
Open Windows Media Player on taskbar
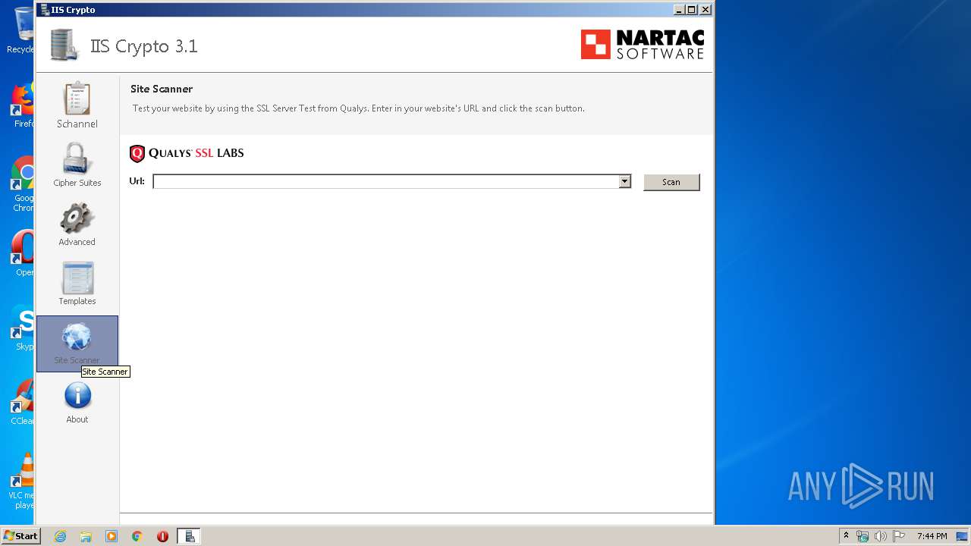click(x=112, y=536)
